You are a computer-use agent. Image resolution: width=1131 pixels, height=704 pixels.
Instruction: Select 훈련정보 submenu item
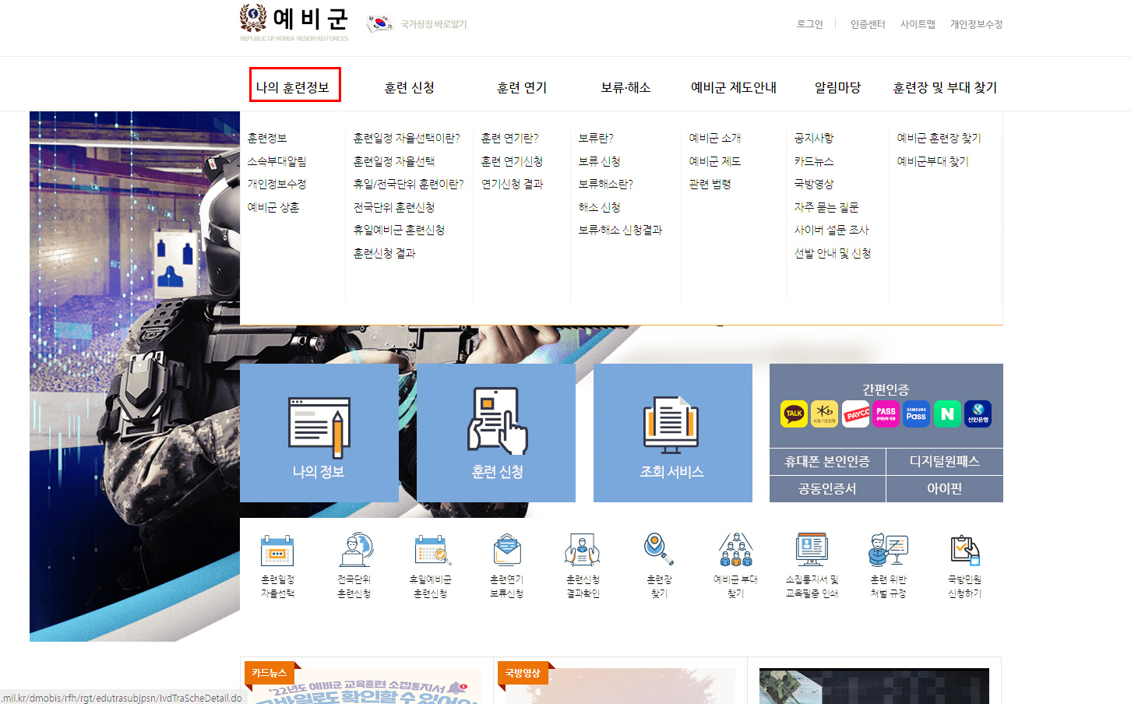click(x=267, y=138)
